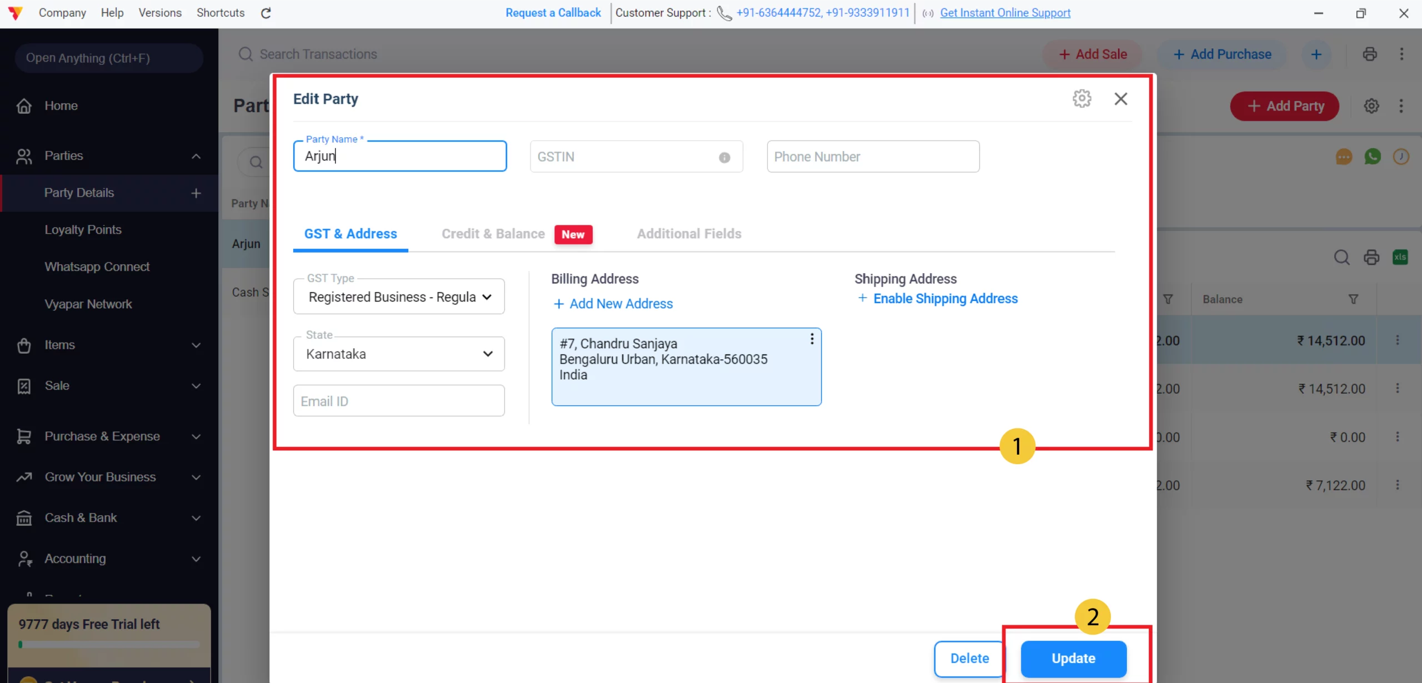The width and height of the screenshot is (1422, 683).
Task: Open Edit Party settings gear icon
Action: pos(1081,99)
